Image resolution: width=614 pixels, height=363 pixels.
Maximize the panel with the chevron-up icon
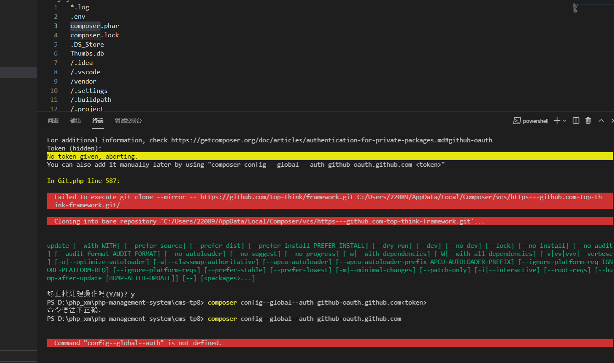tap(601, 120)
